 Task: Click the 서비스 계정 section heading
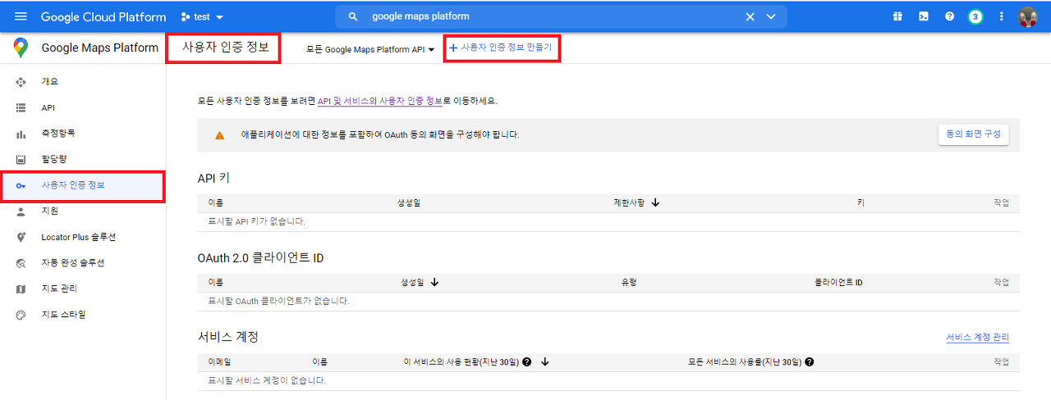[228, 337]
